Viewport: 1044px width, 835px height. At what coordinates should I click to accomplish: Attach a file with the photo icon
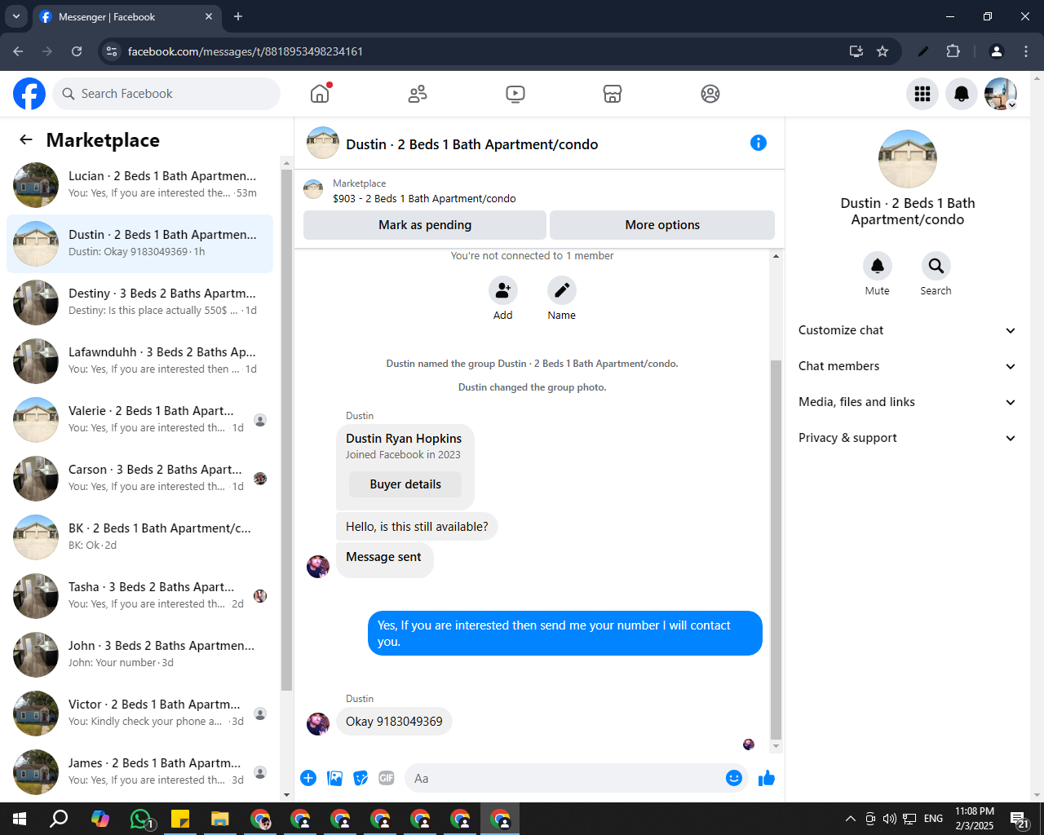coord(334,778)
